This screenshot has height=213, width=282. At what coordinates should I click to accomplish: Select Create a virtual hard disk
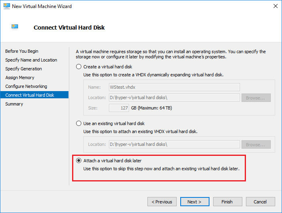[79, 67]
